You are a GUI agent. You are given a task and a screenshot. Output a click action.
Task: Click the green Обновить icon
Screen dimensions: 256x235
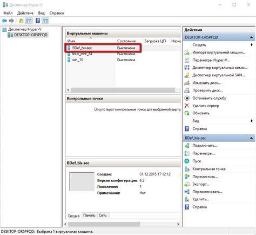(187, 113)
